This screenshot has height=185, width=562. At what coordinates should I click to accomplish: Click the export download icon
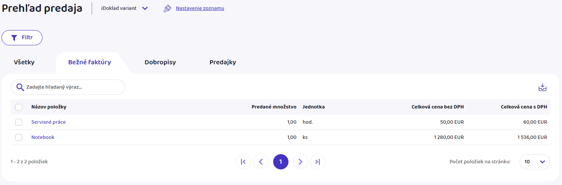coord(543,88)
